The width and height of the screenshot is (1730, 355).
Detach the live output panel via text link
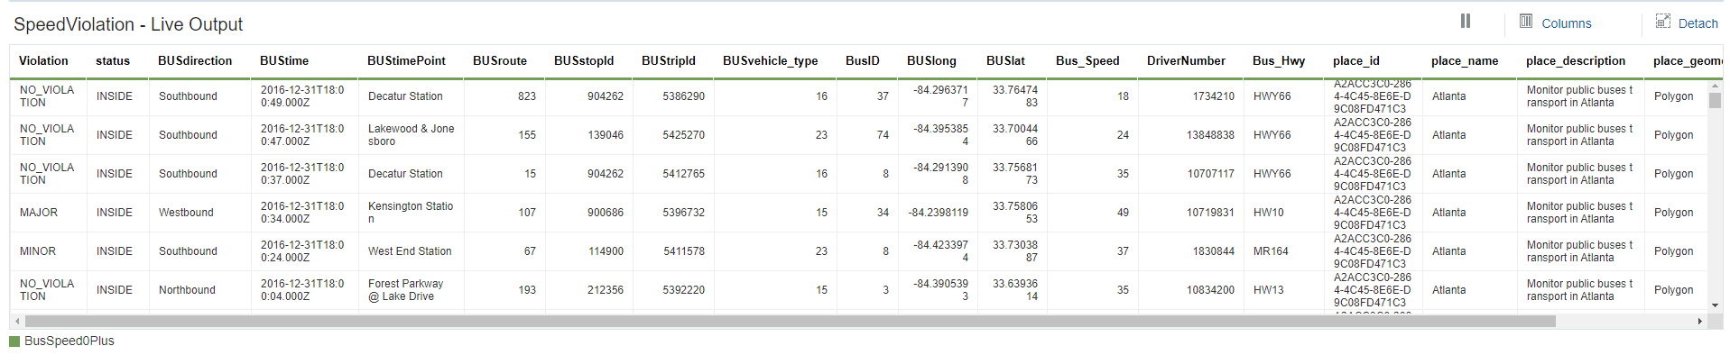[x=1698, y=23]
